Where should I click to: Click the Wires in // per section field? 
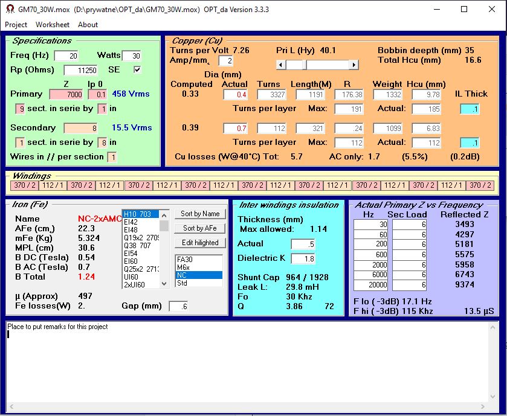112,158
